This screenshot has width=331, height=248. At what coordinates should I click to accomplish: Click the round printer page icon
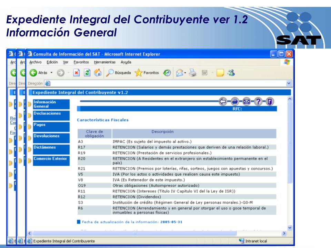click(x=235, y=101)
